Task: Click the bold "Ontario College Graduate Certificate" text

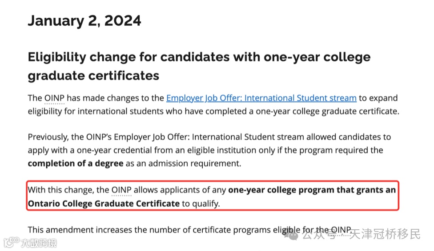Action: coord(104,204)
